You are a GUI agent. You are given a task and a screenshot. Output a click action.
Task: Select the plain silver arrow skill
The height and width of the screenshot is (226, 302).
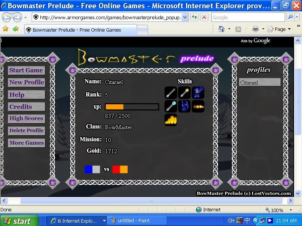pyautogui.click(x=171, y=93)
